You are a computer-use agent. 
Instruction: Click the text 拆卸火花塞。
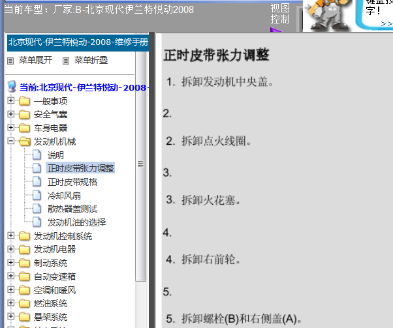point(211,200)
